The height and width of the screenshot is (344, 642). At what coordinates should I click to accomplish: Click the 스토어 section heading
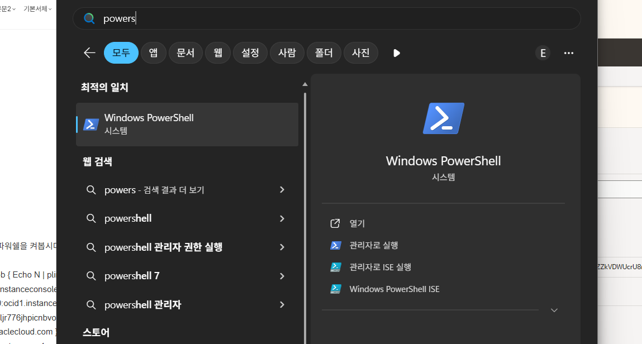click(96, 332)
